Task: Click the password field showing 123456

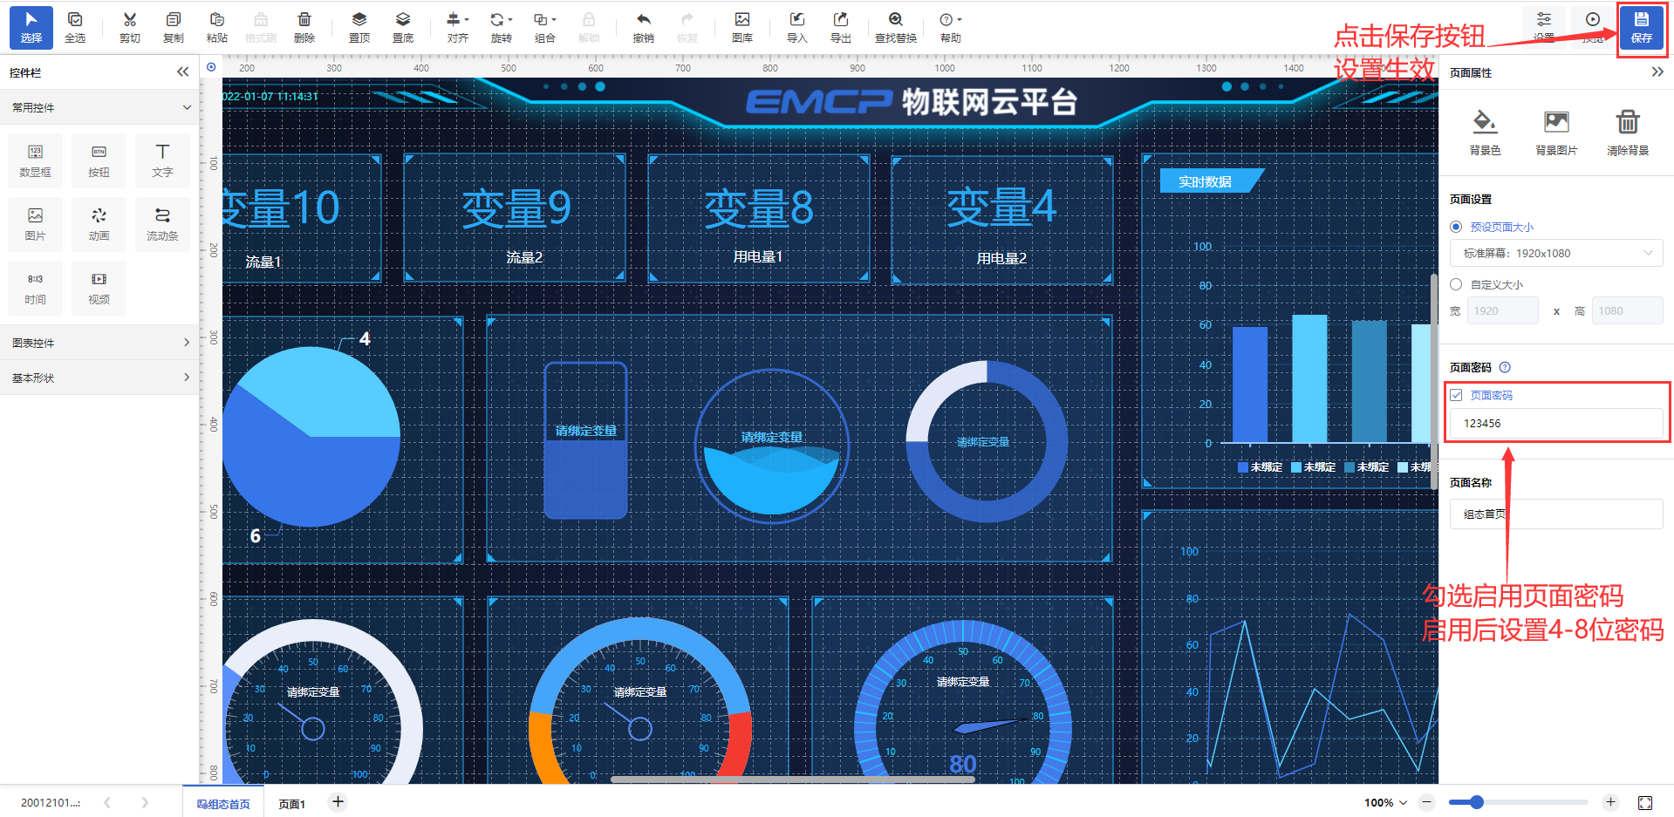Action: pos(1556,423)
